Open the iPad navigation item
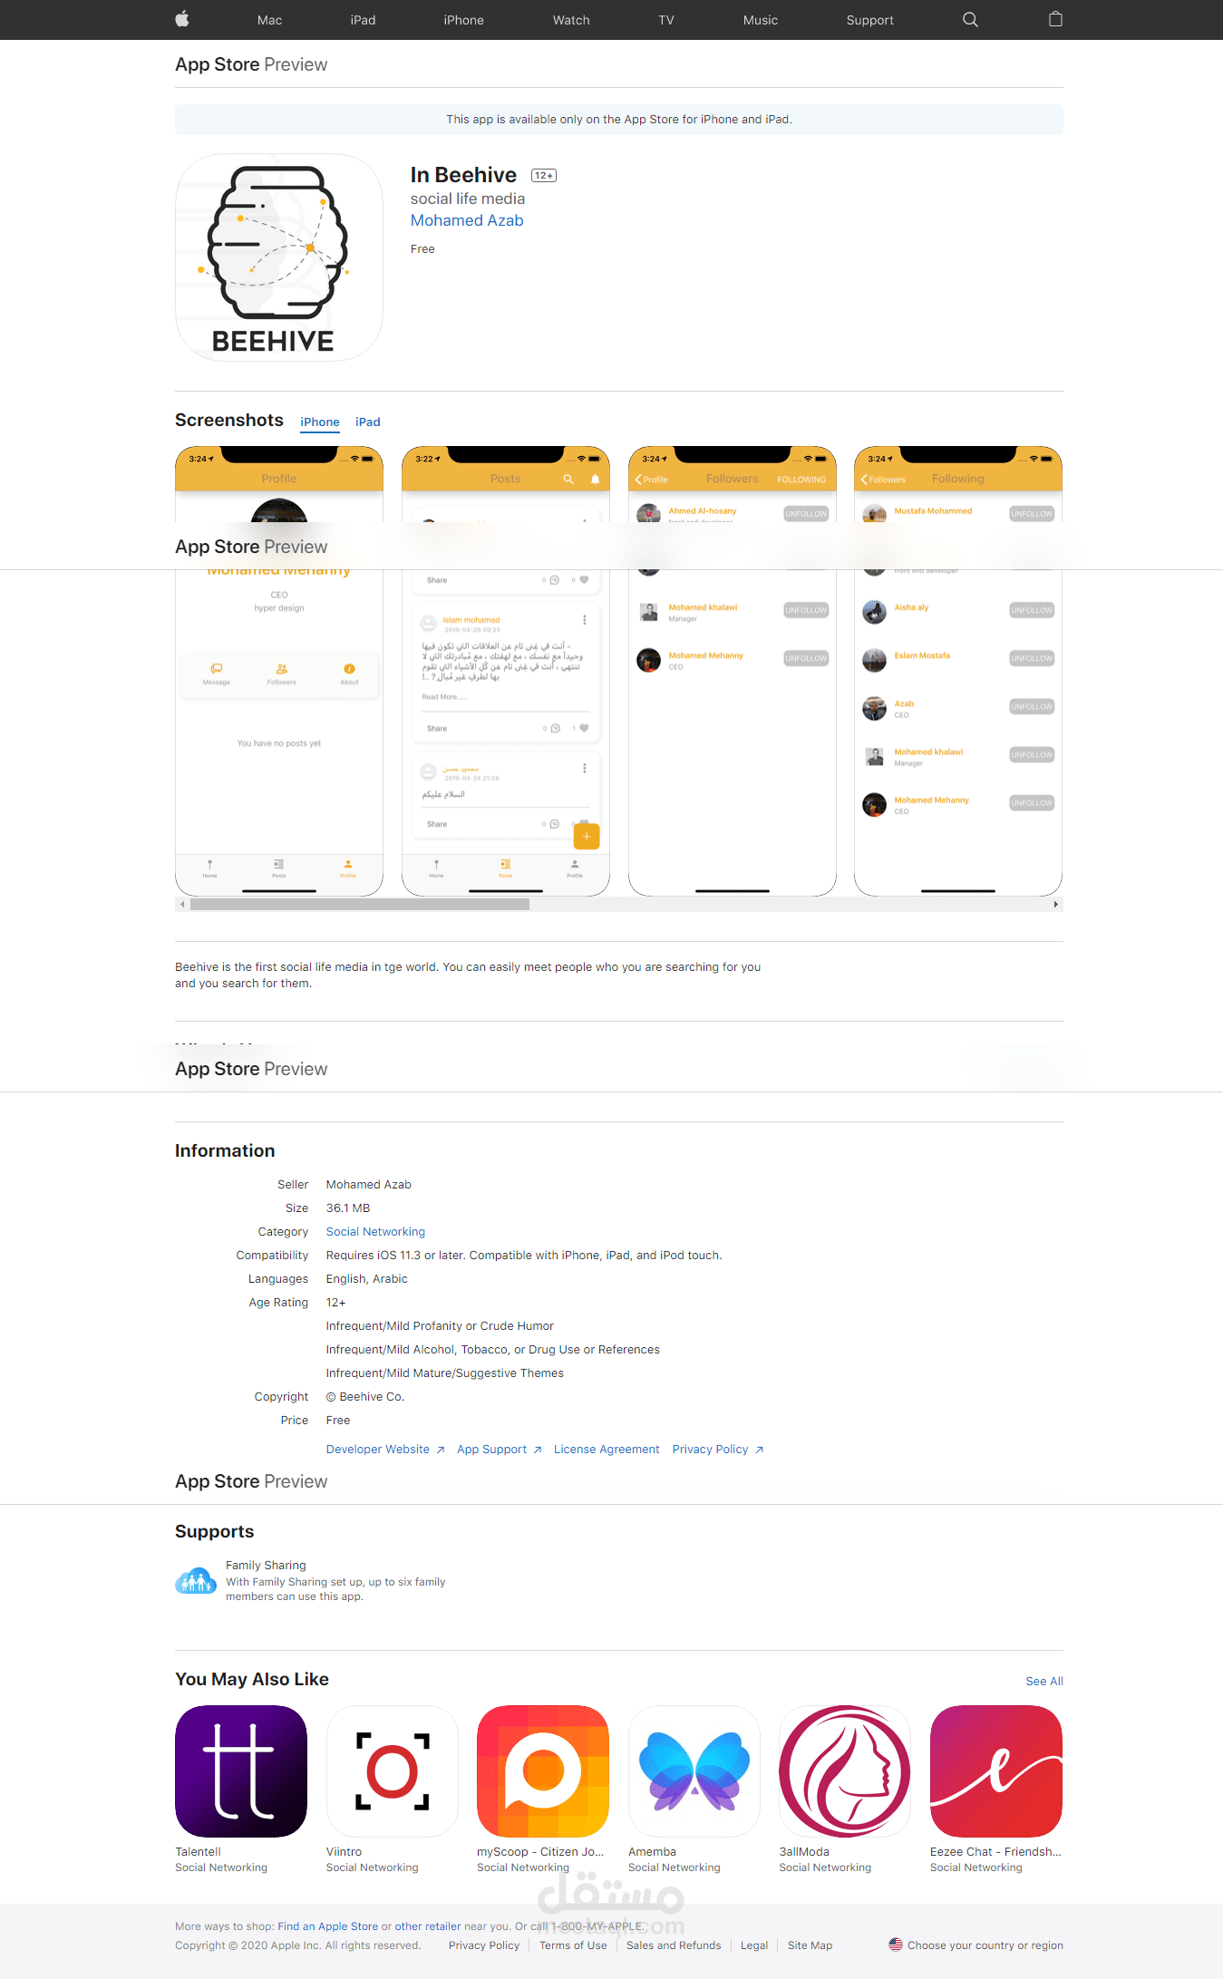Viewport: 1223px width, 1979px height. (363, 20)
